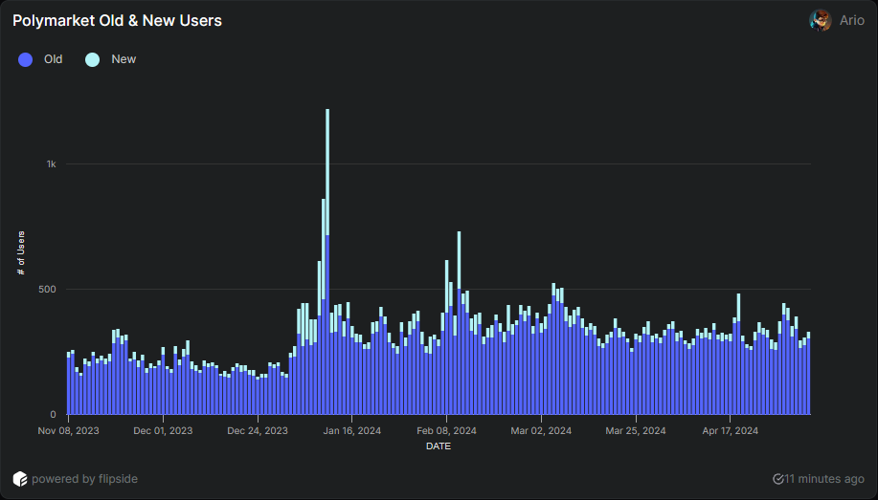Toggle Old legend label
878x500 pixels.
(54, 59)
